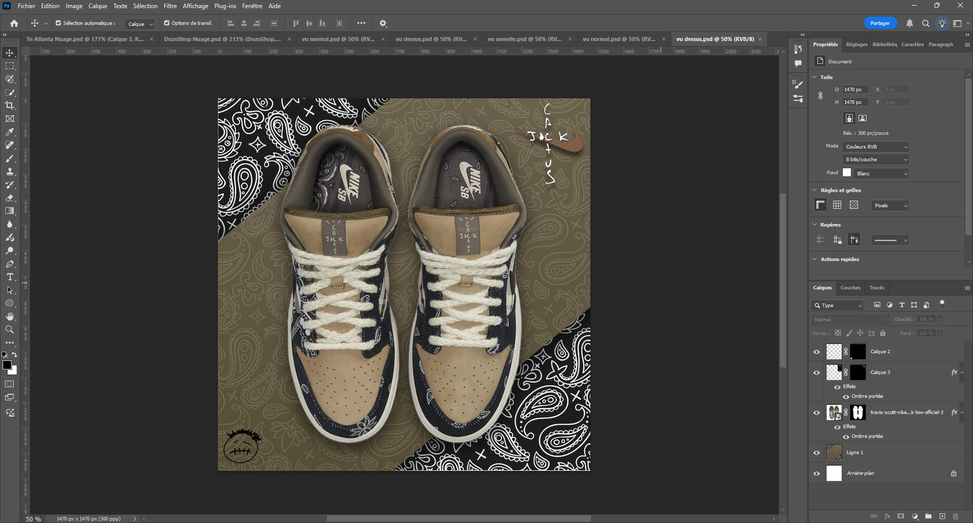Select the Crop tool
The image size is (973, 523).
(x=10, y=105)
